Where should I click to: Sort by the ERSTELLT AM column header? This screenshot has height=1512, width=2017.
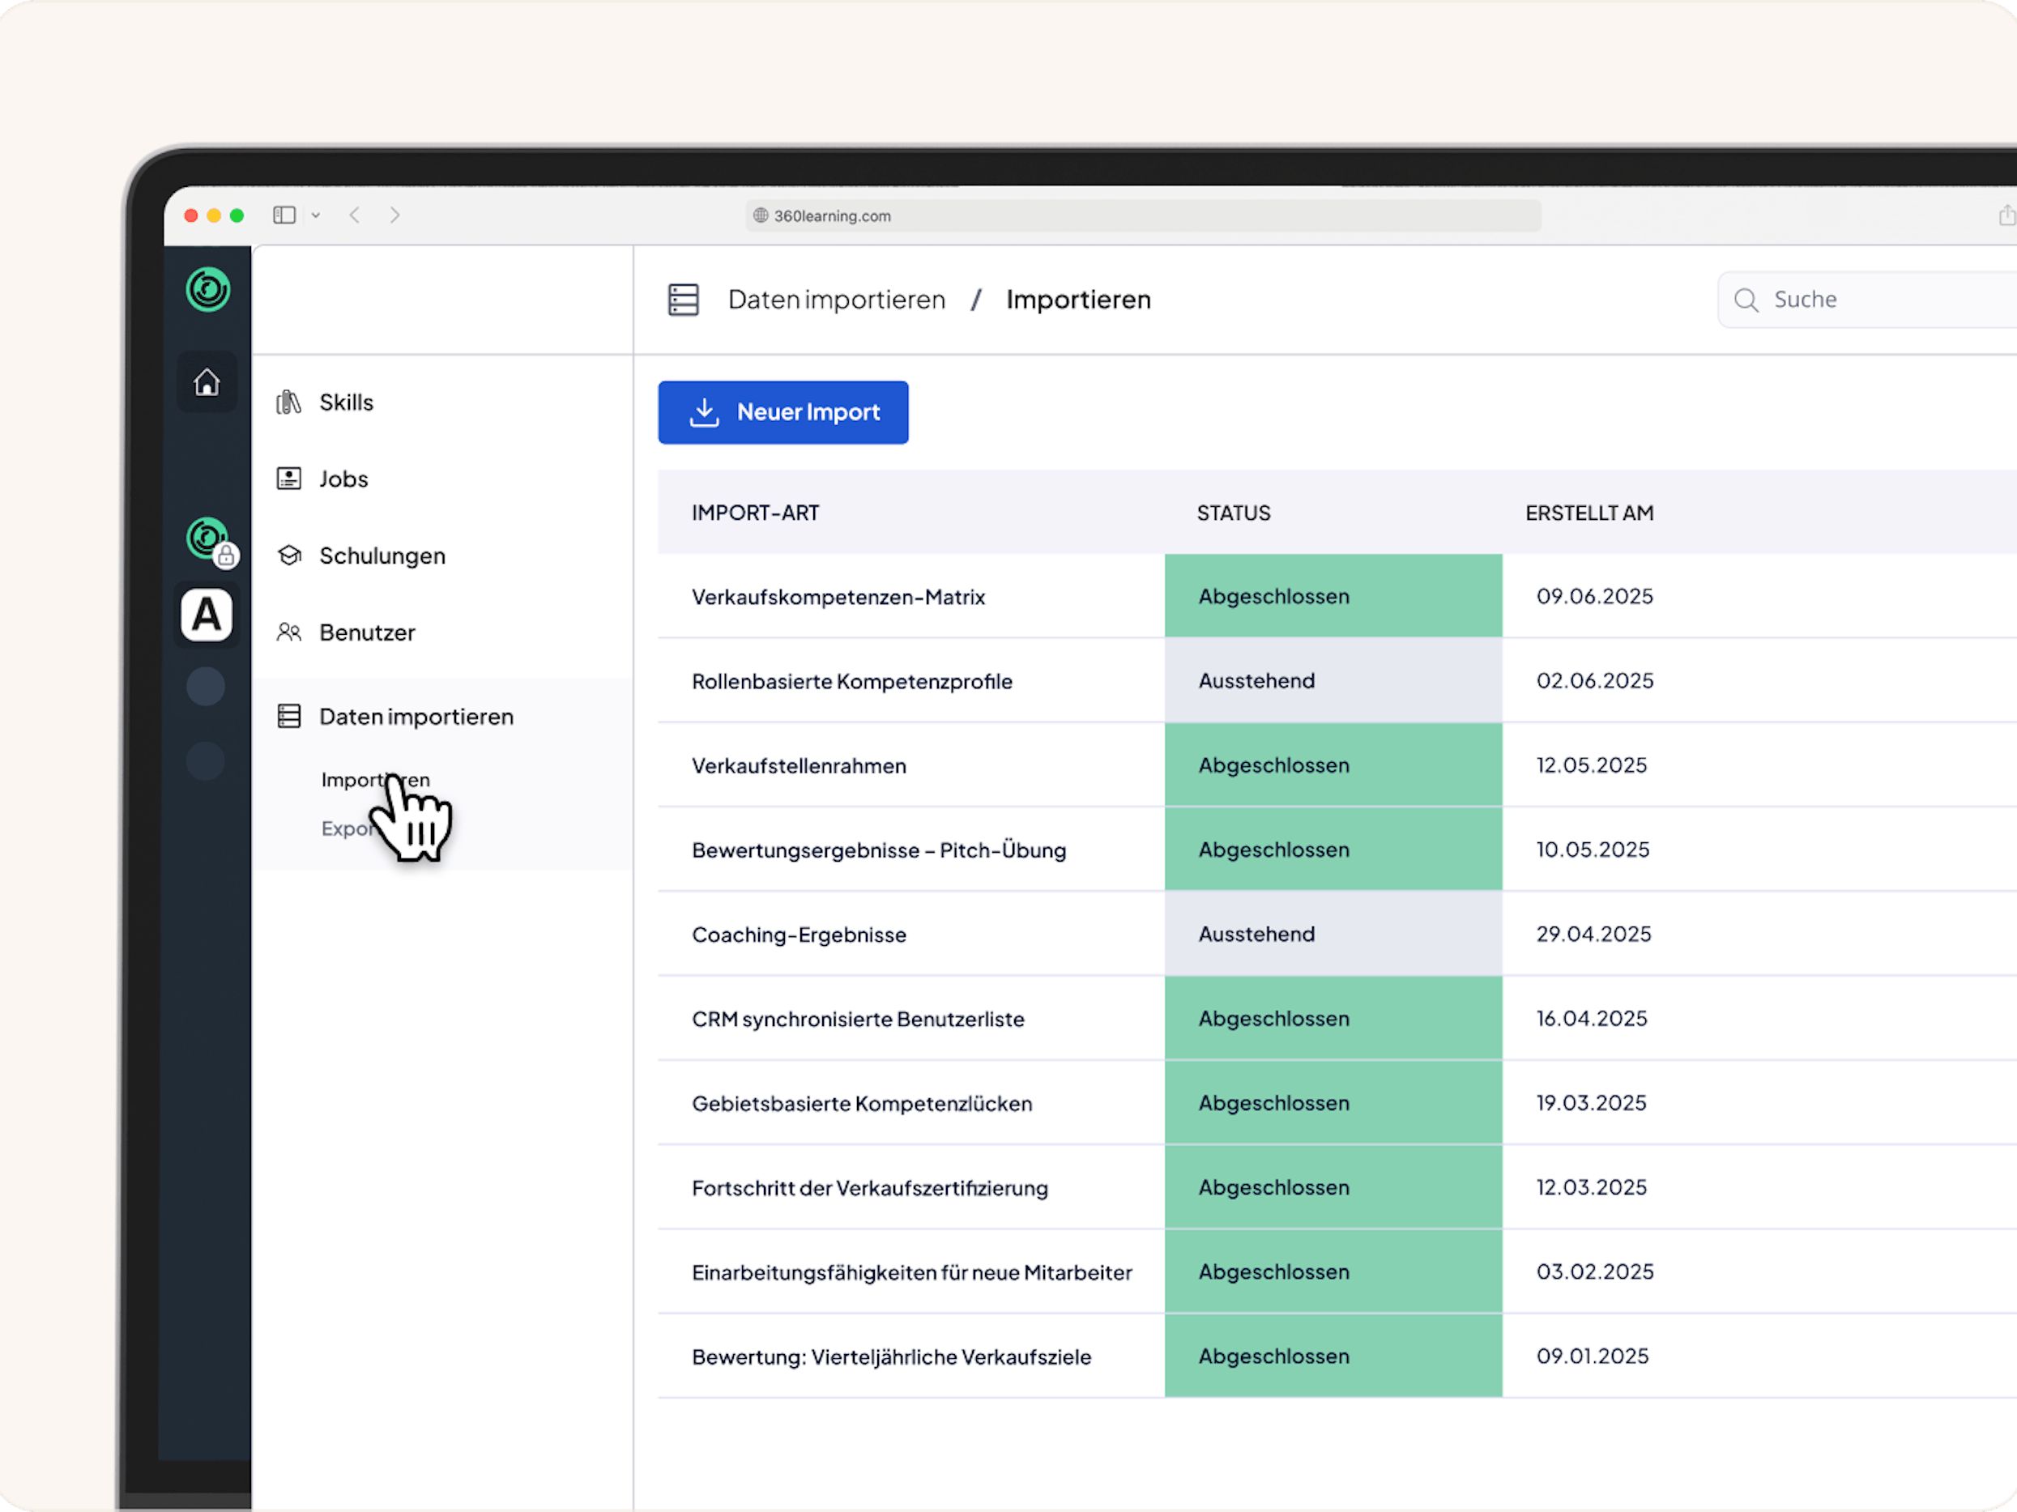click(x=1588, y=513)
